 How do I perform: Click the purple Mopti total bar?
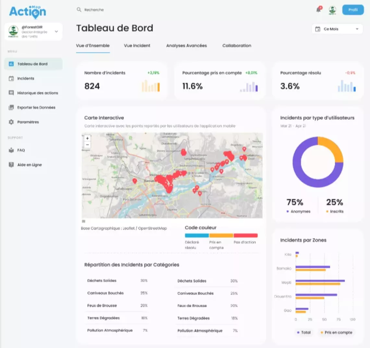[320, 281]
